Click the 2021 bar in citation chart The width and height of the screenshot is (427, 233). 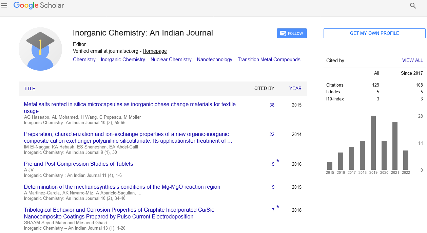(x=395, y=146)
